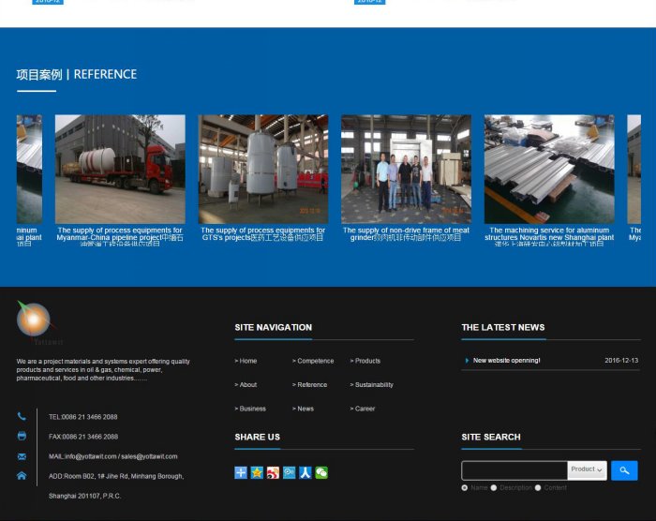Click the blue plus share icon
Viewport: 656px width, 521px height.
coord(241,473)
